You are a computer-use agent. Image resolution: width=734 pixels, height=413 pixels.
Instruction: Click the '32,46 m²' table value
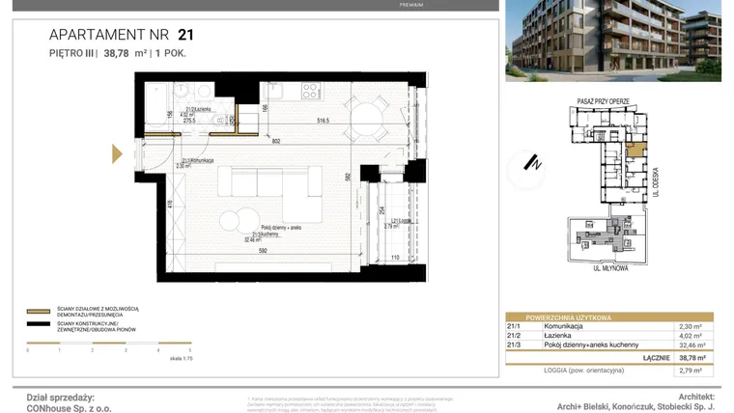pyautogui.click(x=692, y=345)
